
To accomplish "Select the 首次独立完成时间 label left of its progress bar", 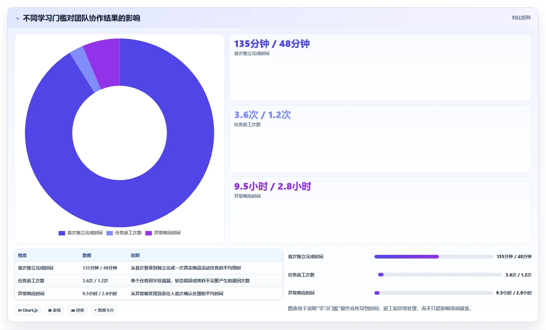I will click(x=305, y=257).
